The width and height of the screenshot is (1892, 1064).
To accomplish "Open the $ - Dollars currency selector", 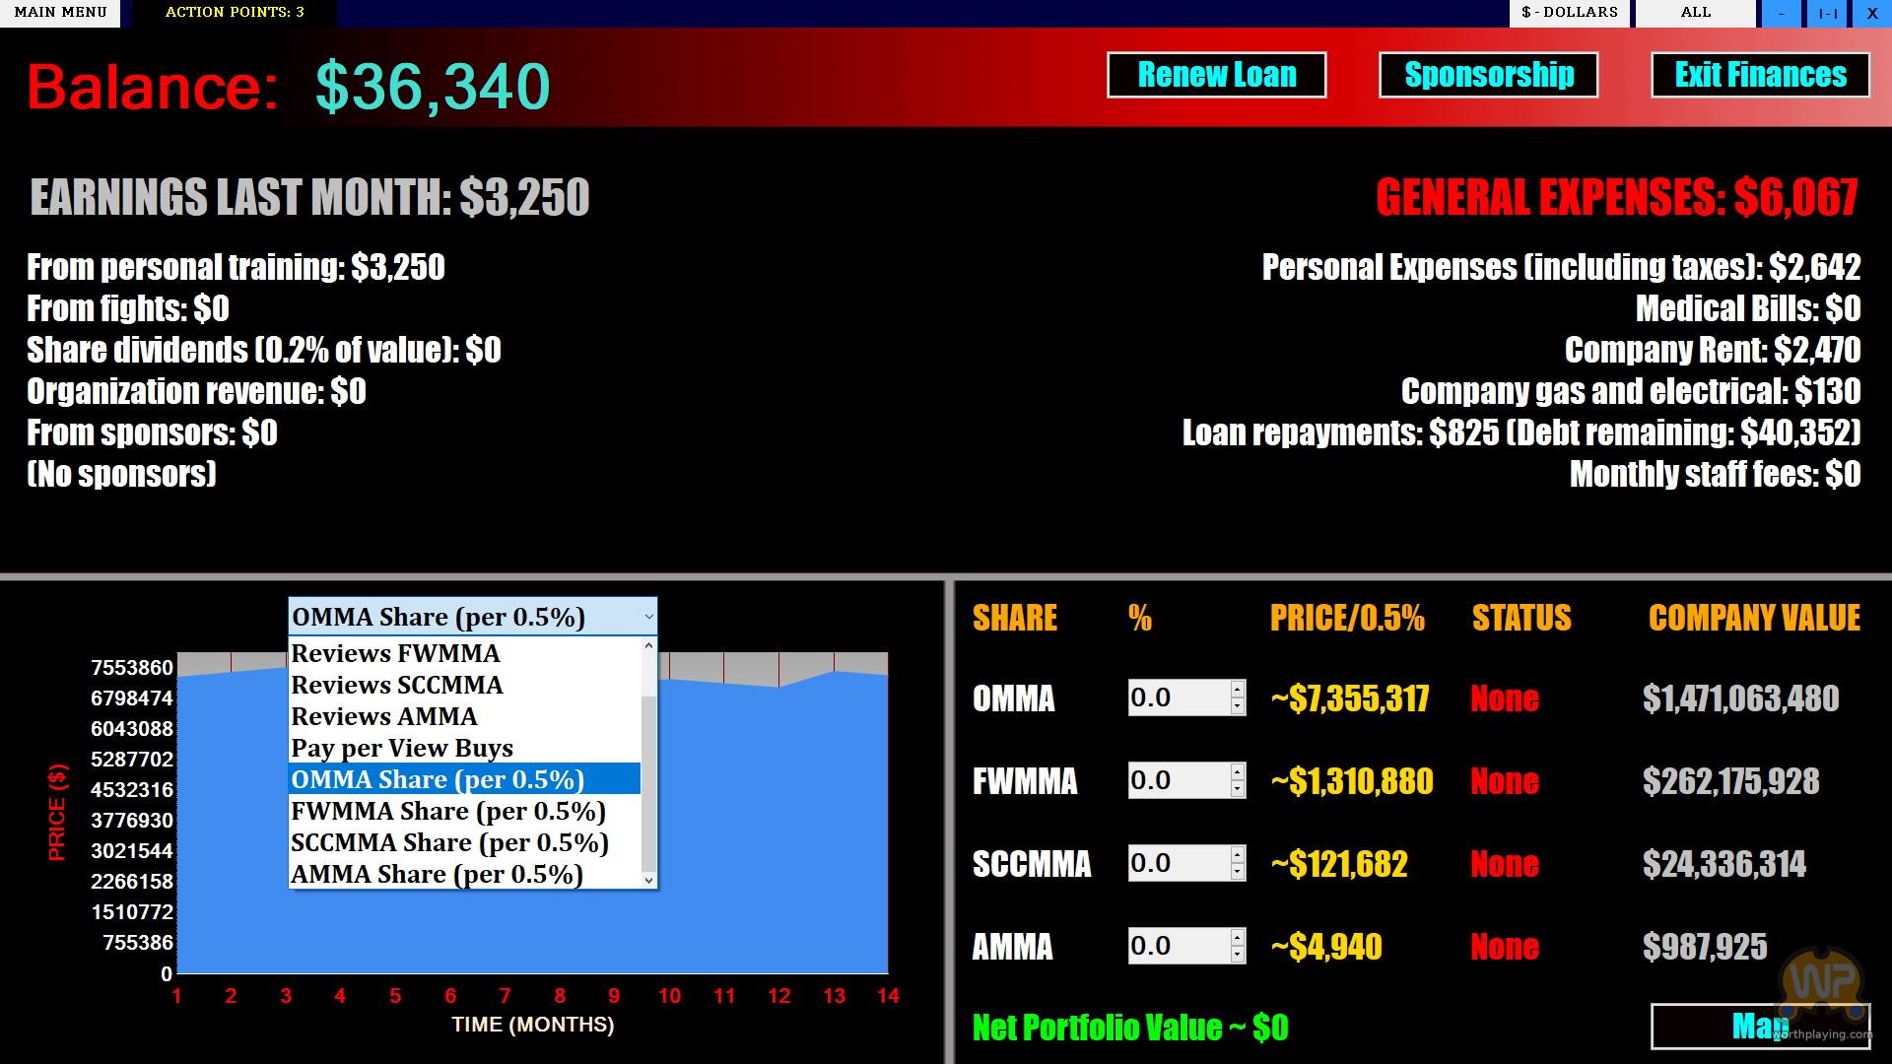I will (x=1569, y=13).
